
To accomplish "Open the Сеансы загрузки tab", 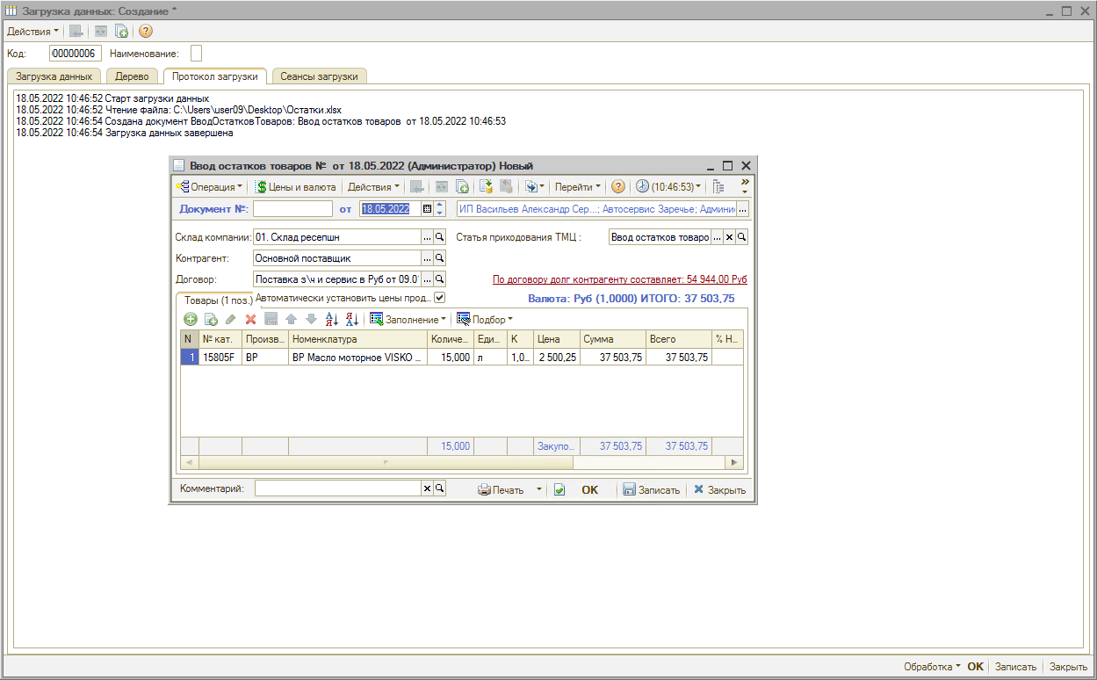I will tap(319, 76).
